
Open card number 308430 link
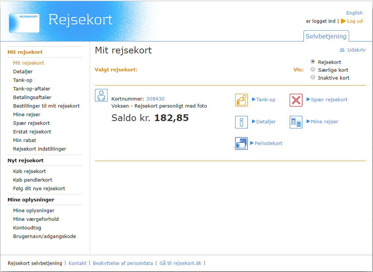point(155,99)
